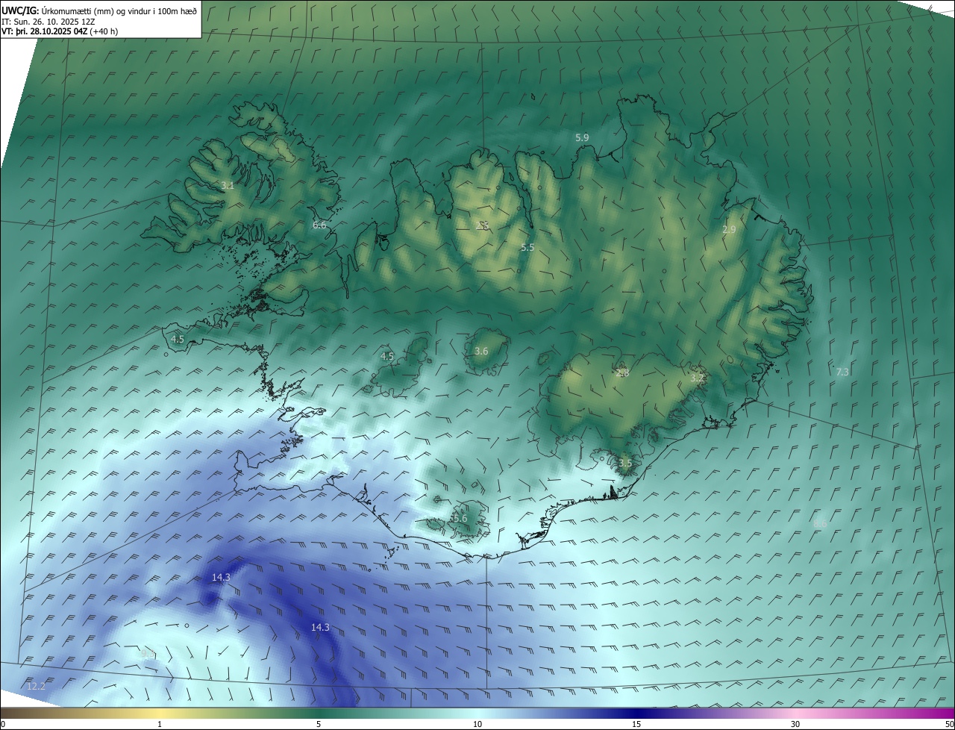
Task: Click the 5.9 precipitation value off north coast
Action: pyautogui.click(x=582, y=137)
